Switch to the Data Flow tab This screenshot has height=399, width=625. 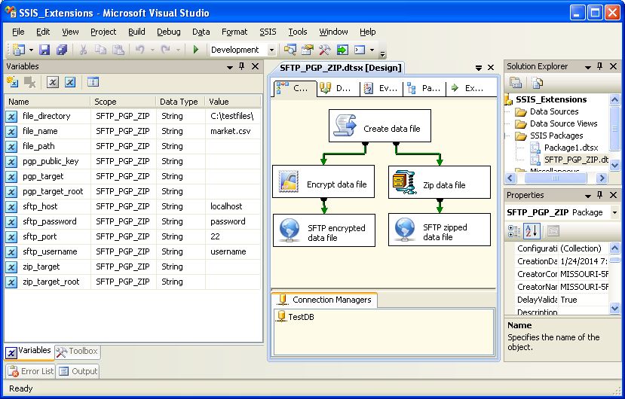coord(338,88)
